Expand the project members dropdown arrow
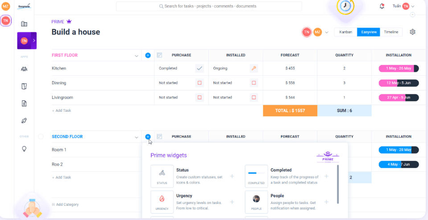 click(326, 33)
